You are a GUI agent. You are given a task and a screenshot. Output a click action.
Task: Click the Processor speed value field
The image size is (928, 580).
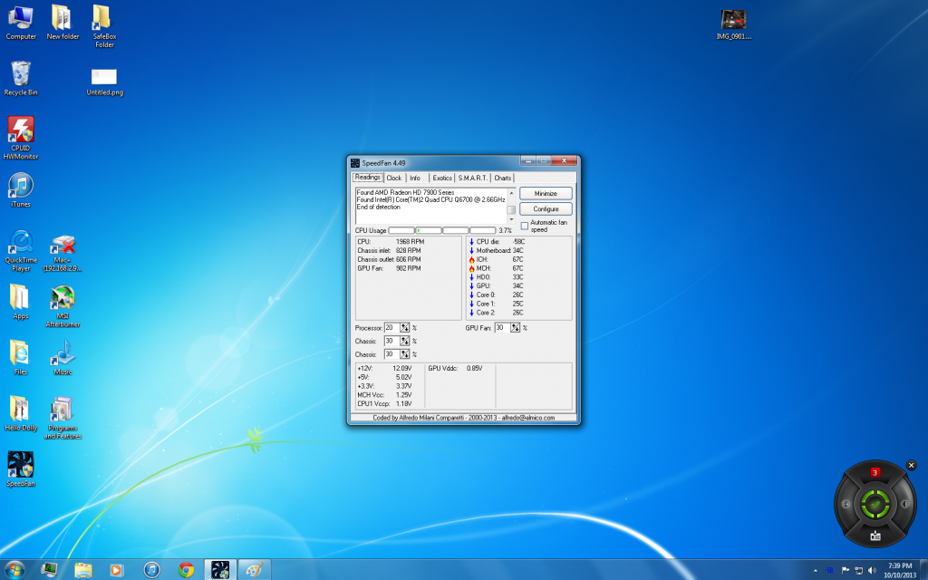391,328
